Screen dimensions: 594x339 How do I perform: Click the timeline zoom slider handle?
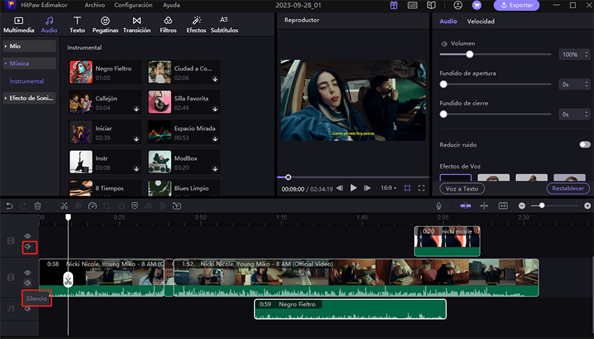coord(542,206)
